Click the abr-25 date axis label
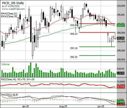The image size is (127, 108). pos(25,106)
